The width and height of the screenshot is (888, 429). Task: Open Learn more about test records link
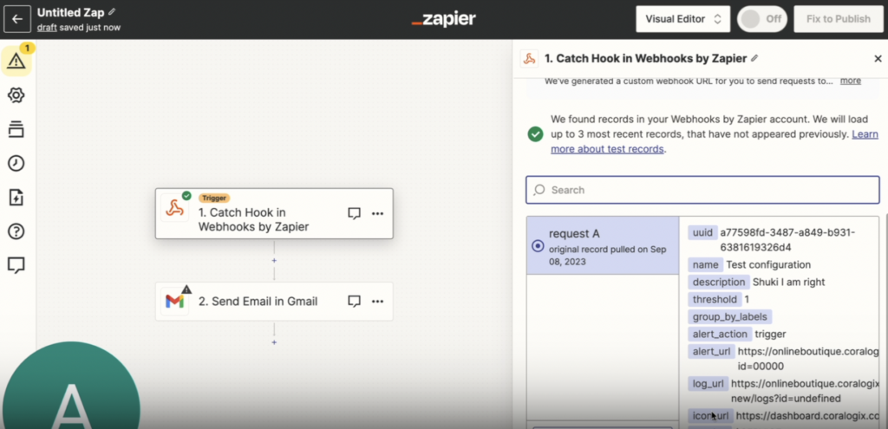pyautogui.click(x=715, y=142)
